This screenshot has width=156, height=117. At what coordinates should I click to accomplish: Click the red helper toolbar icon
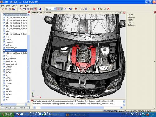pyautogui.click(x=76, y=9)
